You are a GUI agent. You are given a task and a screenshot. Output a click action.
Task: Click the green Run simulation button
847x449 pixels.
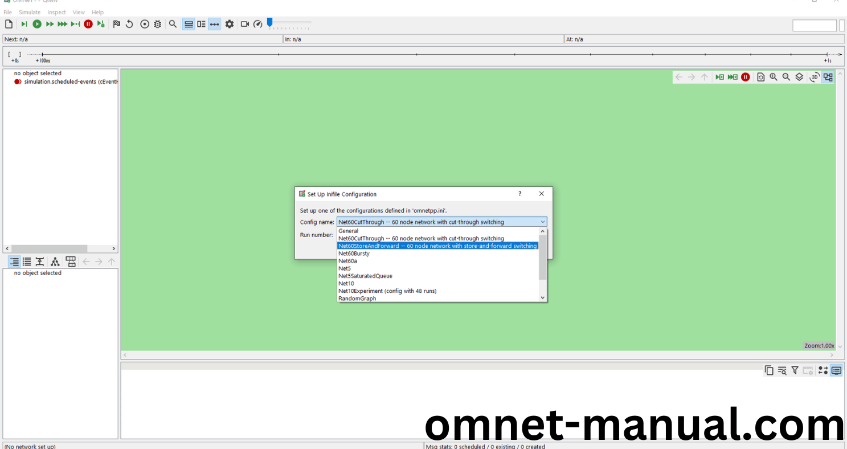coord(37,24)
